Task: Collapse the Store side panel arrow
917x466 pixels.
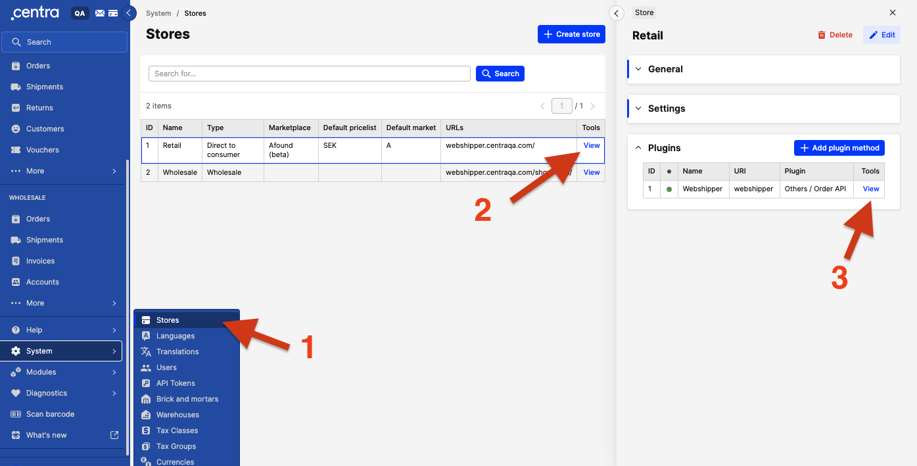Action: tap(616, 13)
